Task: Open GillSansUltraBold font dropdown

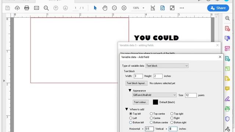Action: [154, 95]
